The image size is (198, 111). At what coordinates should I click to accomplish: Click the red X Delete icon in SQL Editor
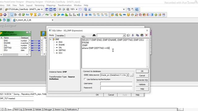pos(146,35)
